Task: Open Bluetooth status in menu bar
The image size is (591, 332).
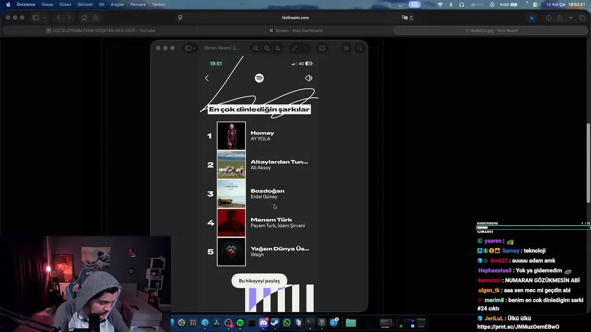Action: [451, 5]
